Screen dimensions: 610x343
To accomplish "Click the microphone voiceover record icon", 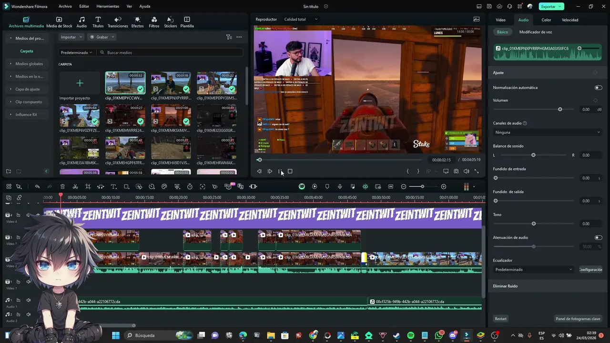I will click(x=340, y=186).
